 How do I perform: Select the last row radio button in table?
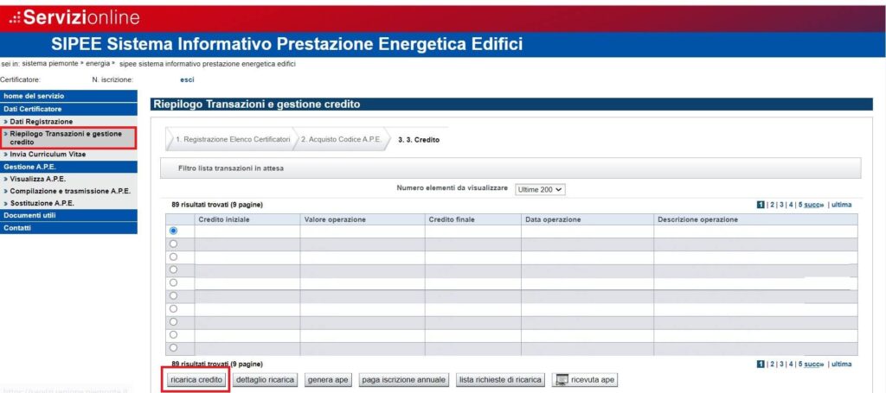pyautogui.click(x=173, y=348)
